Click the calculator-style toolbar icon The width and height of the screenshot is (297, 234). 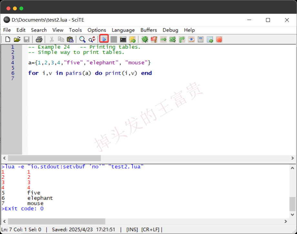(x=200, y=39)
